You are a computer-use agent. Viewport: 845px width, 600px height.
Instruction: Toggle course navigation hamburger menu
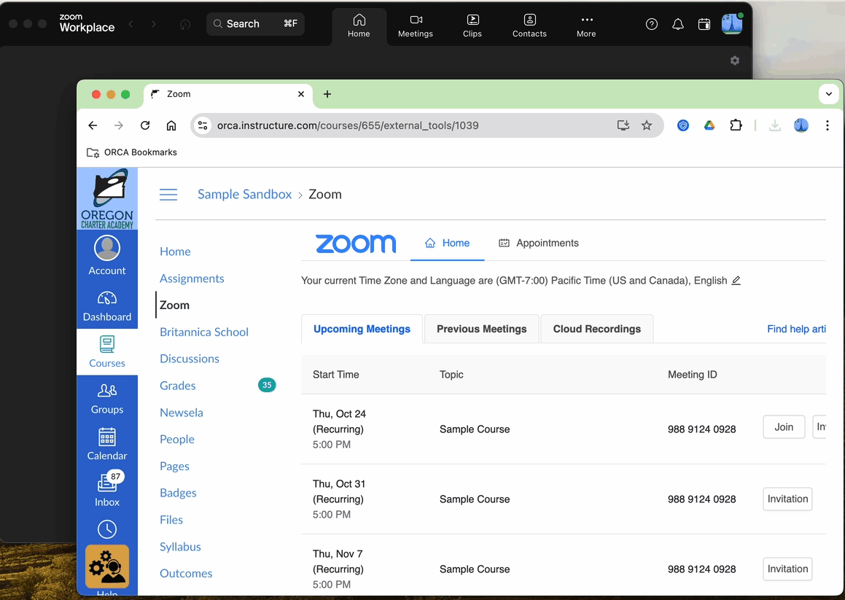pos(168,195)
